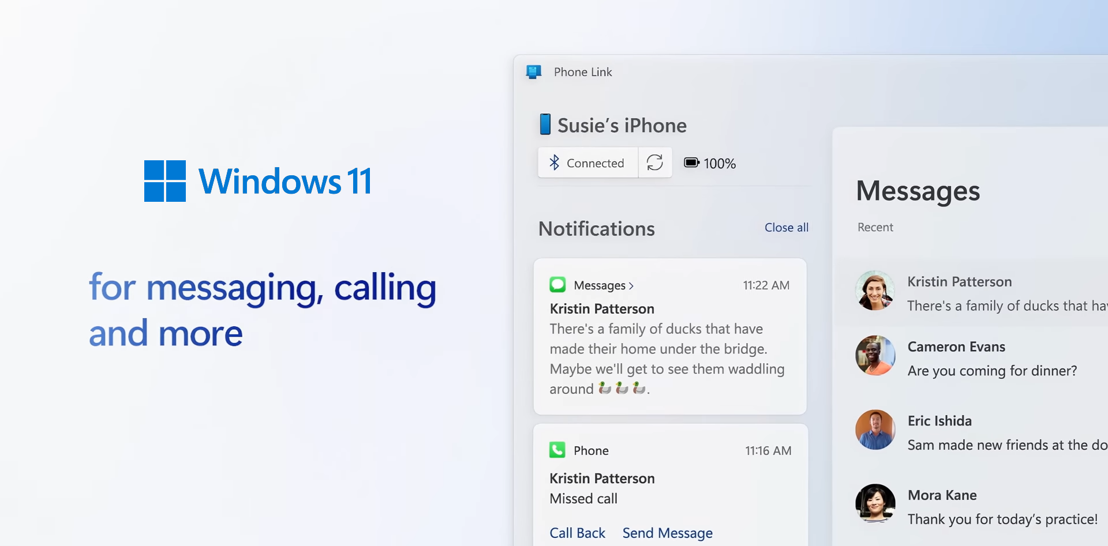Select the Messages panel heading

click(x=918, y=191)
